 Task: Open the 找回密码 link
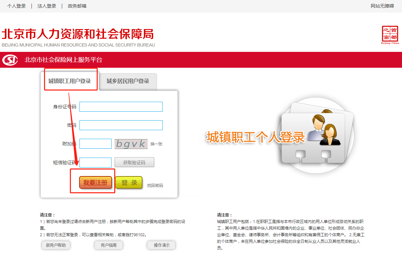pos(155,185)
